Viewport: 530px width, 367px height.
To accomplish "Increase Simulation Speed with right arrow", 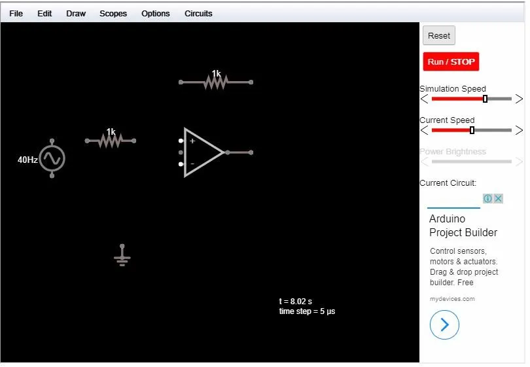I will pyautogui.click(x=519, y=99).
